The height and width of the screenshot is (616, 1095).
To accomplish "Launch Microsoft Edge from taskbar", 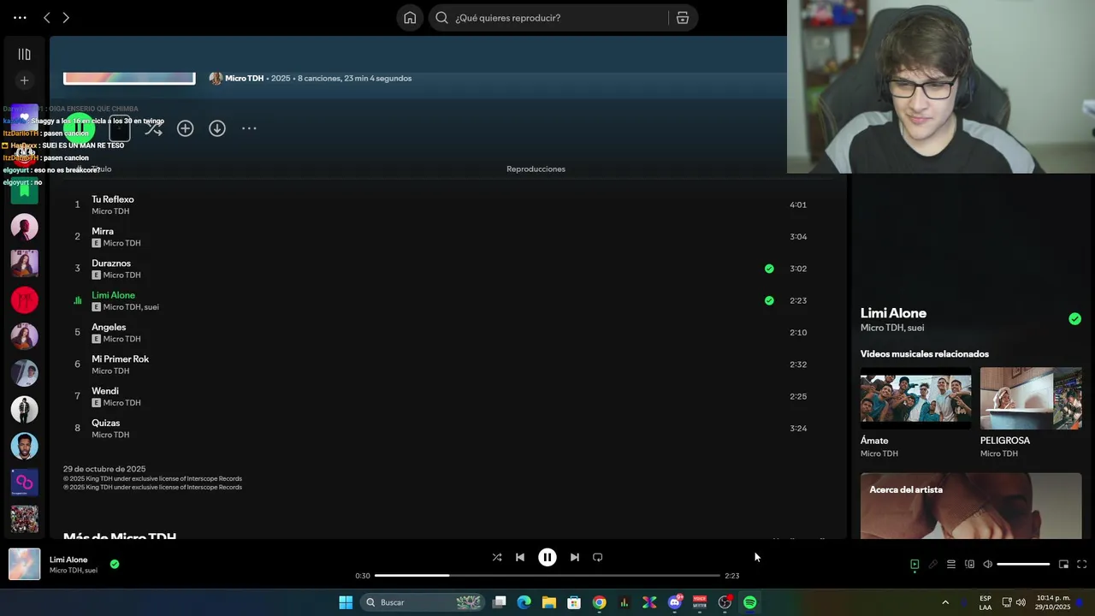I will pos(524,602).
